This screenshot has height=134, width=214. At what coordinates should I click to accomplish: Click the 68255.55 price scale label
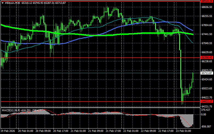pyautogui.click(x=207, y=16)
